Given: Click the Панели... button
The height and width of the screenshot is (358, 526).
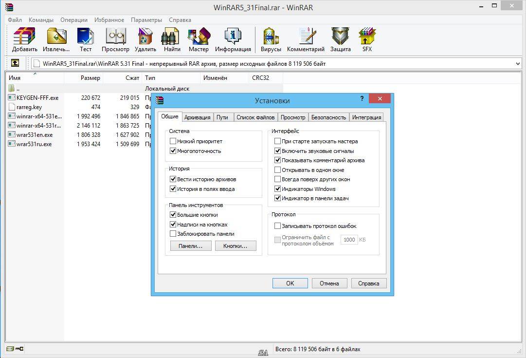Looking at the screenshot, I should [190, 246].
